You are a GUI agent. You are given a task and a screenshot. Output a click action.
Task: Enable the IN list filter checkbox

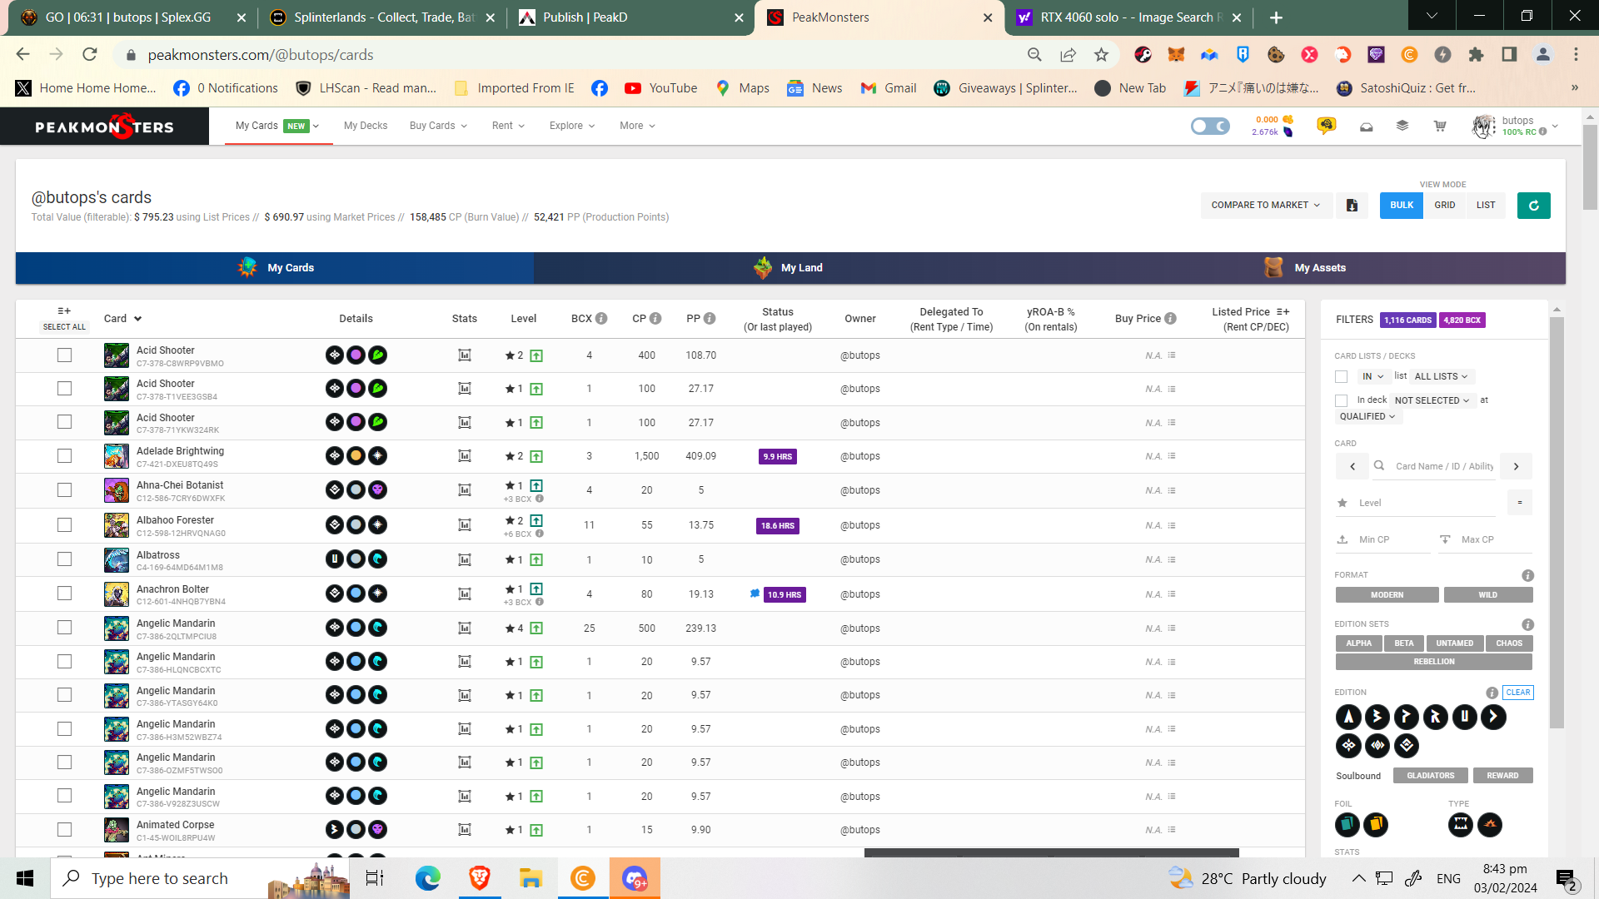click(1341, 377)
